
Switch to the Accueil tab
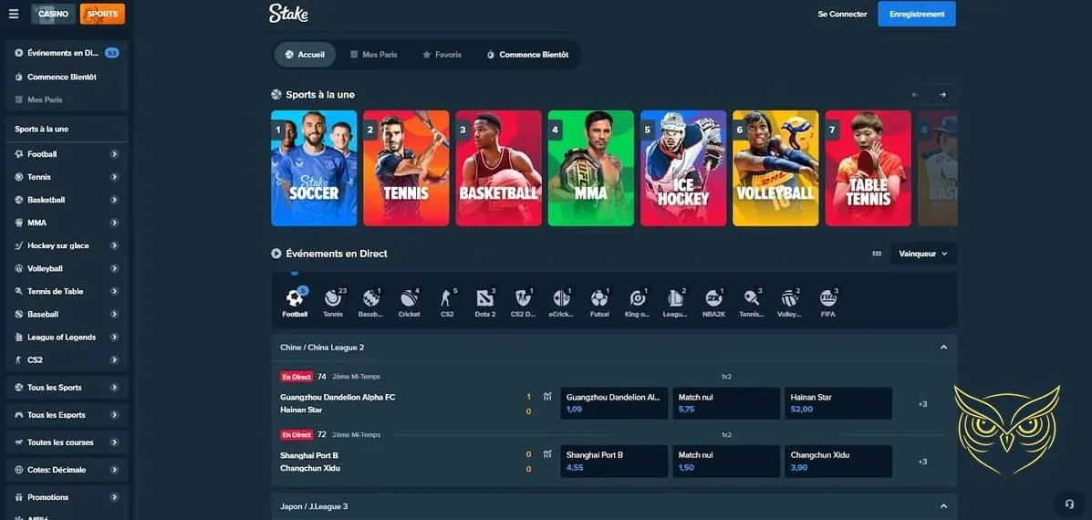pyautogui.click(x=305, y=55)
